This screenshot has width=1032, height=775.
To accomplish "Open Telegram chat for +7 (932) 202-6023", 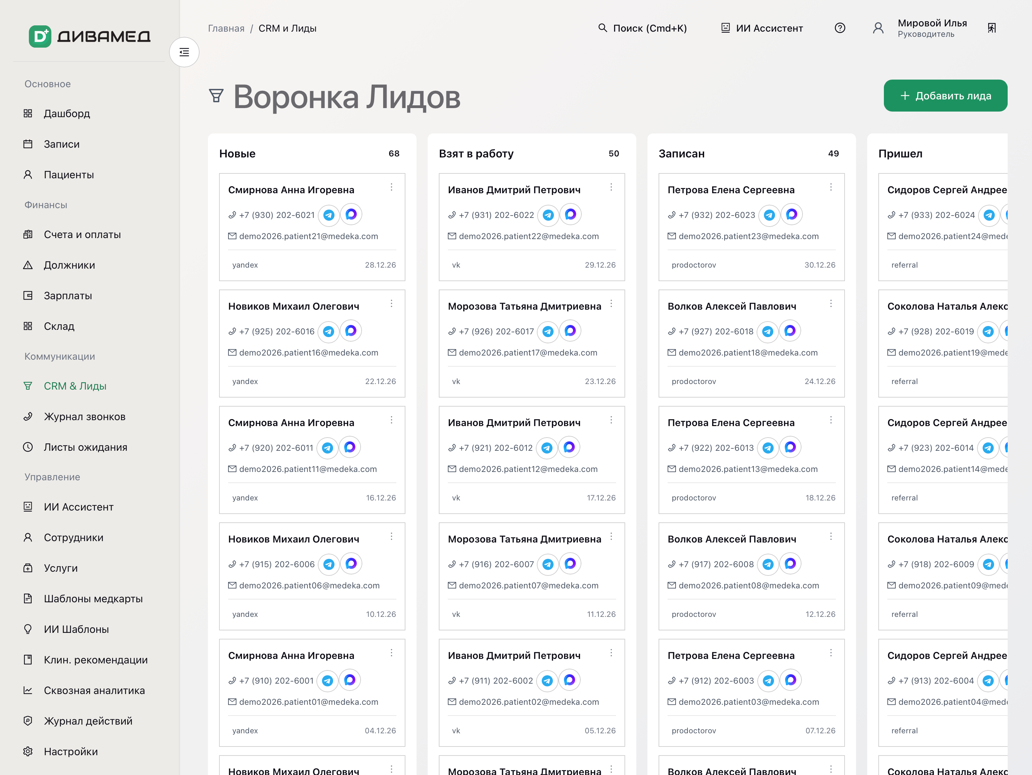I will pos(769,215).
